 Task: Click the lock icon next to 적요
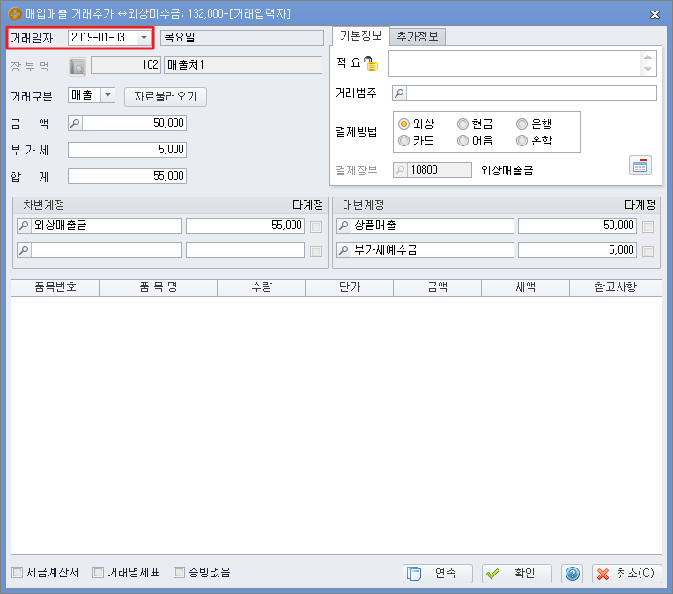coord(371,63)
